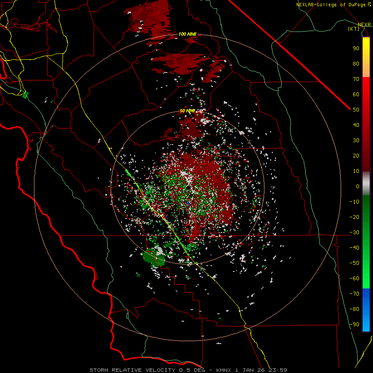This screenshot has height=373, width=373.
Task: Select the "NEXLAB-College of DuPage" header text
Action: click(332, 5)
